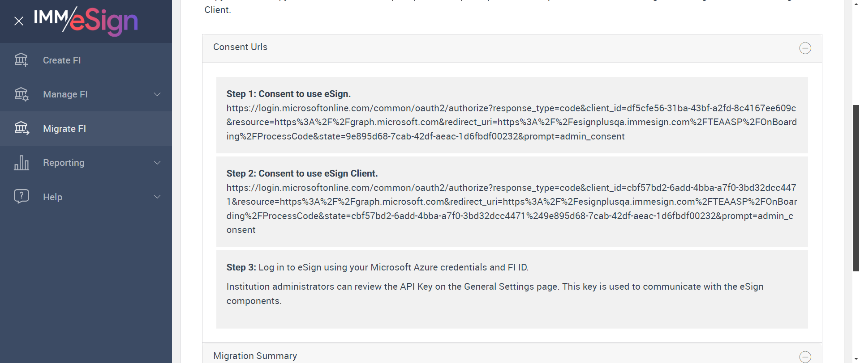Open the Create FI menu item

point(62,60)
